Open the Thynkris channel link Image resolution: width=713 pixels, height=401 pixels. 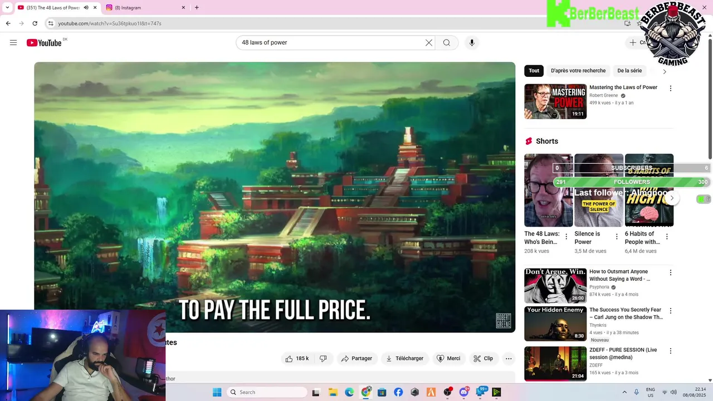598,325
